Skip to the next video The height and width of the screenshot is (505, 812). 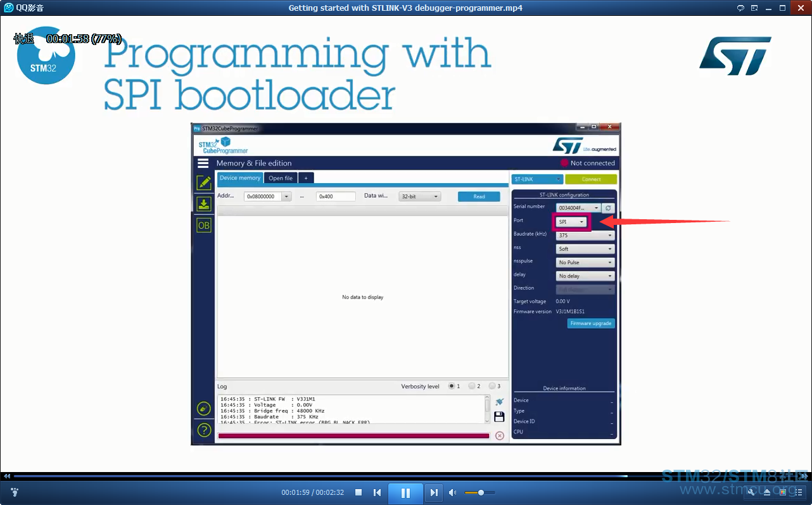pyautogui.click(x=434, y=492)
